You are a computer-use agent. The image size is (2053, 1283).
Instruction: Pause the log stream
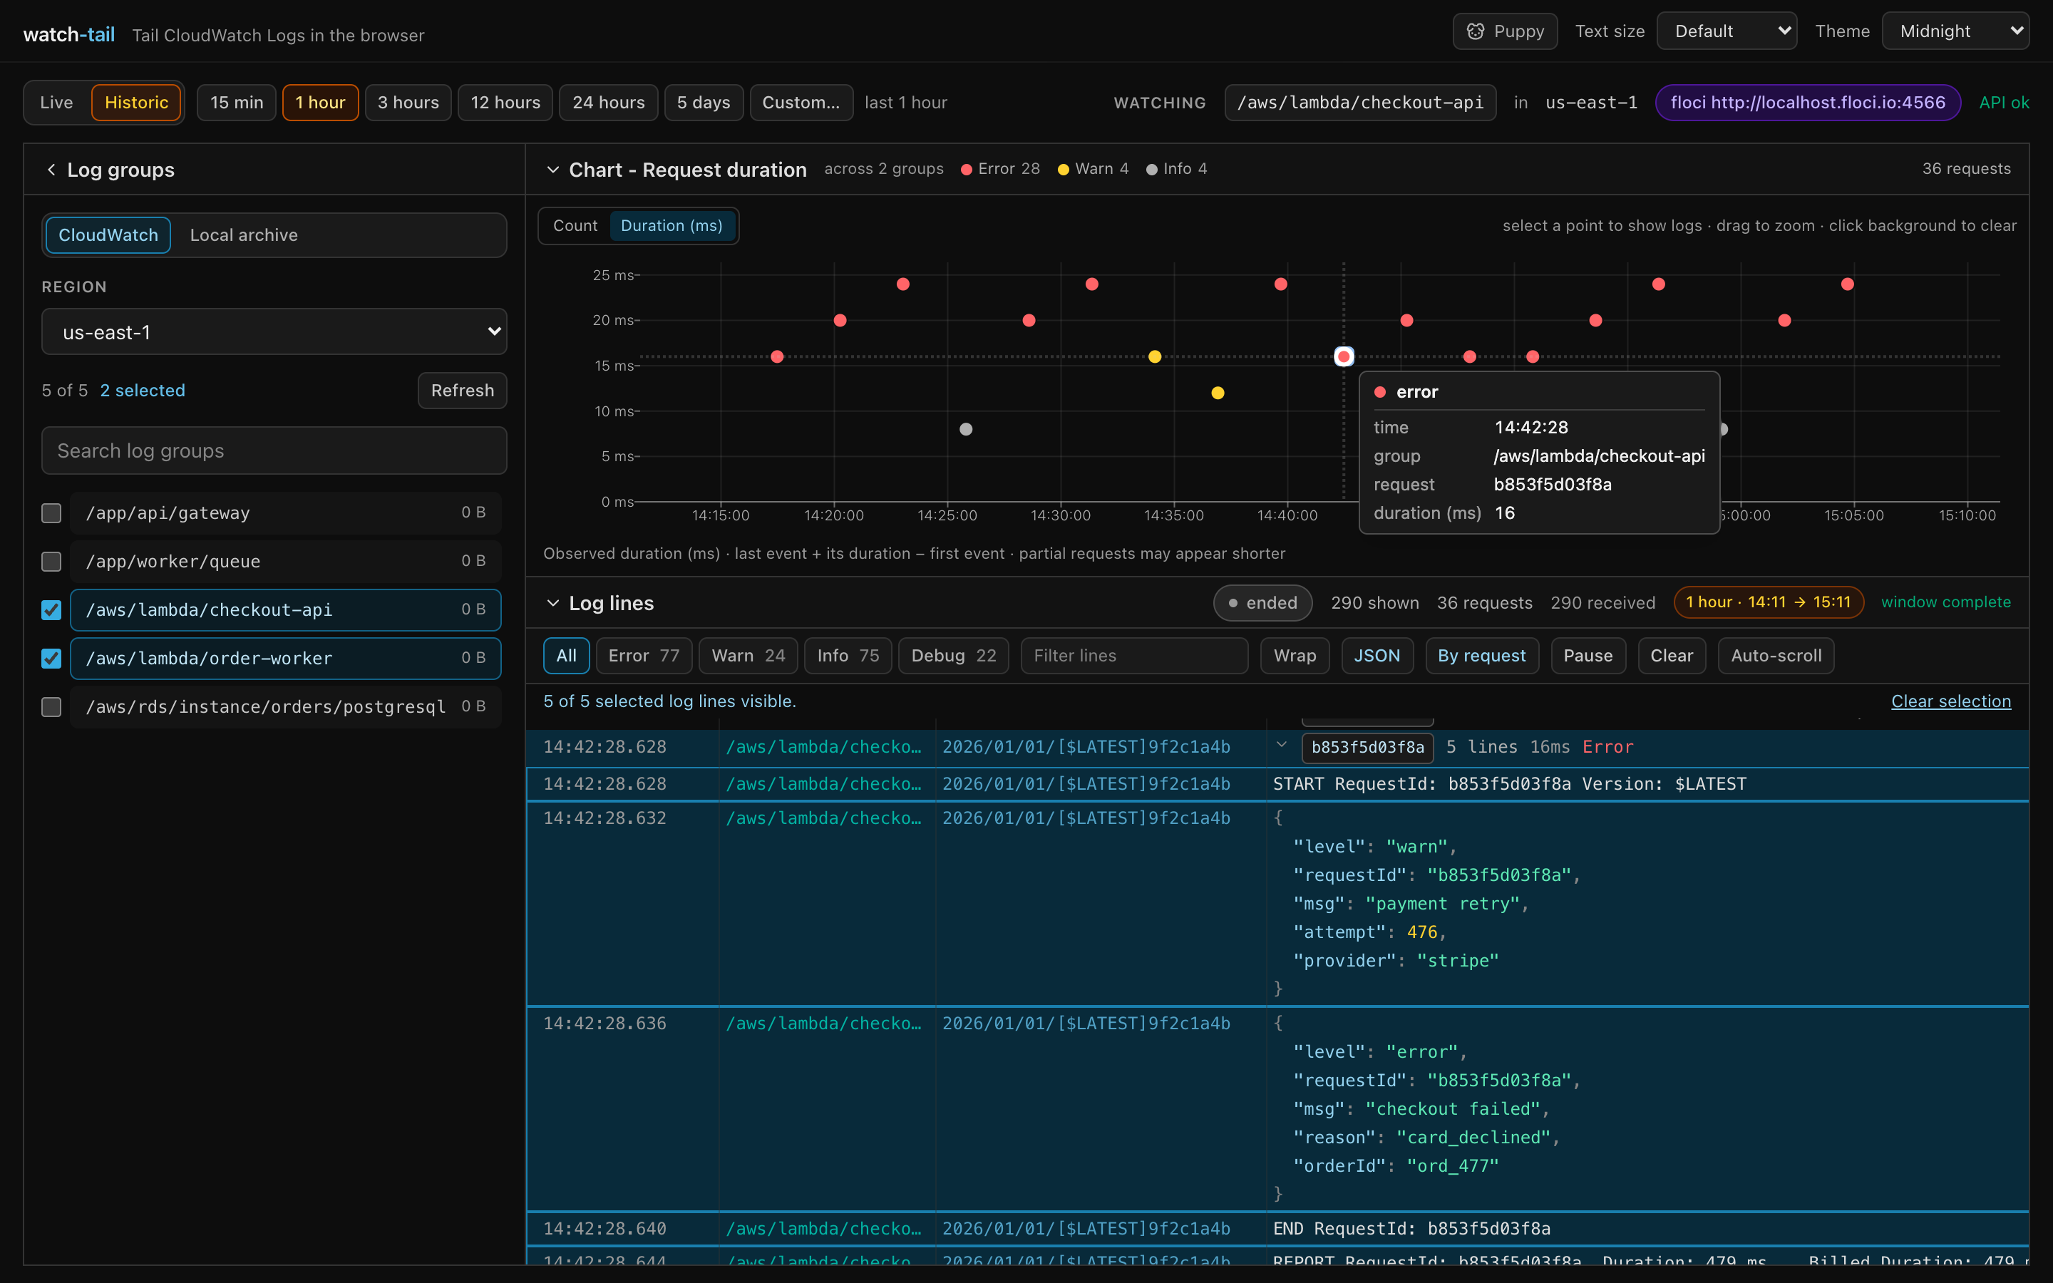coord(1588,656)
